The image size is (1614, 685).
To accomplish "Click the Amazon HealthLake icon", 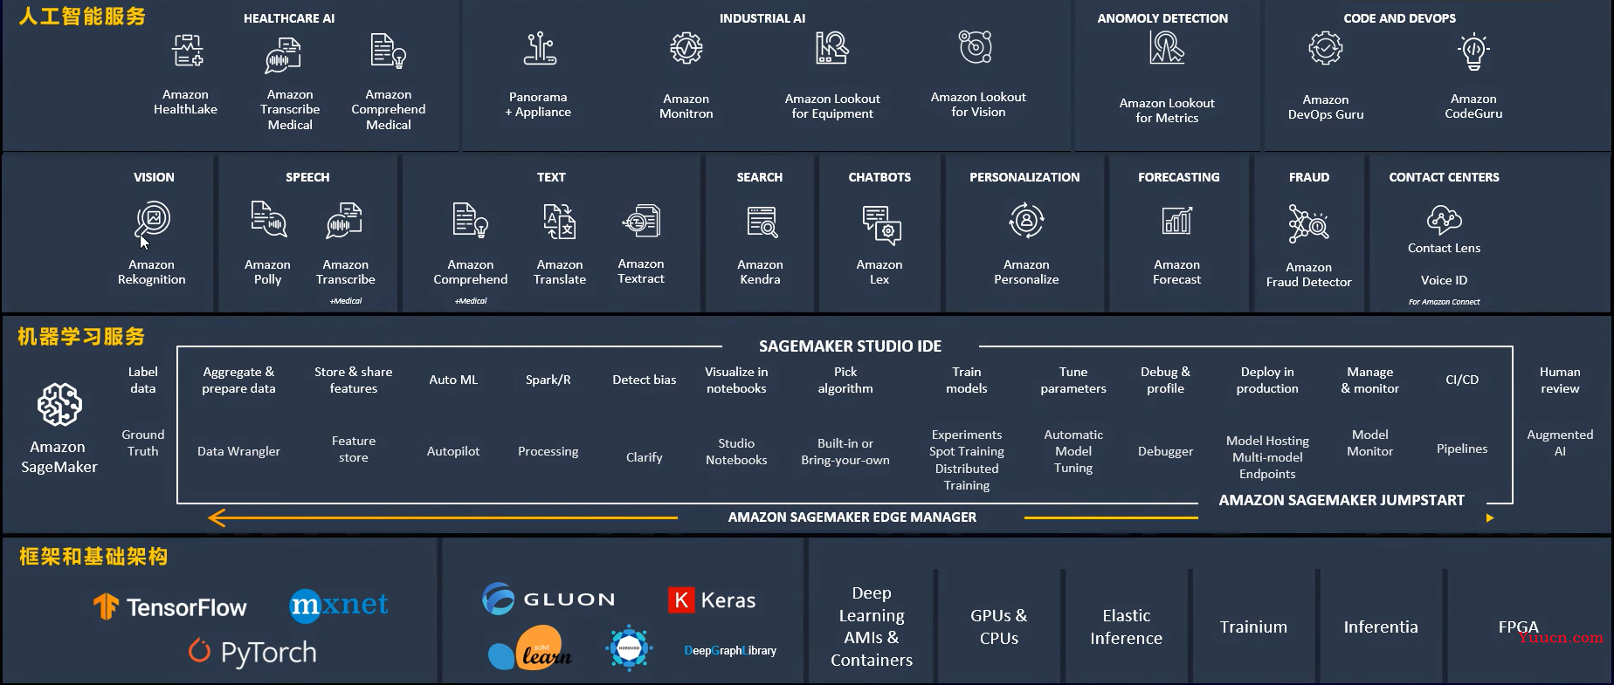I will (x=187, y=51).
